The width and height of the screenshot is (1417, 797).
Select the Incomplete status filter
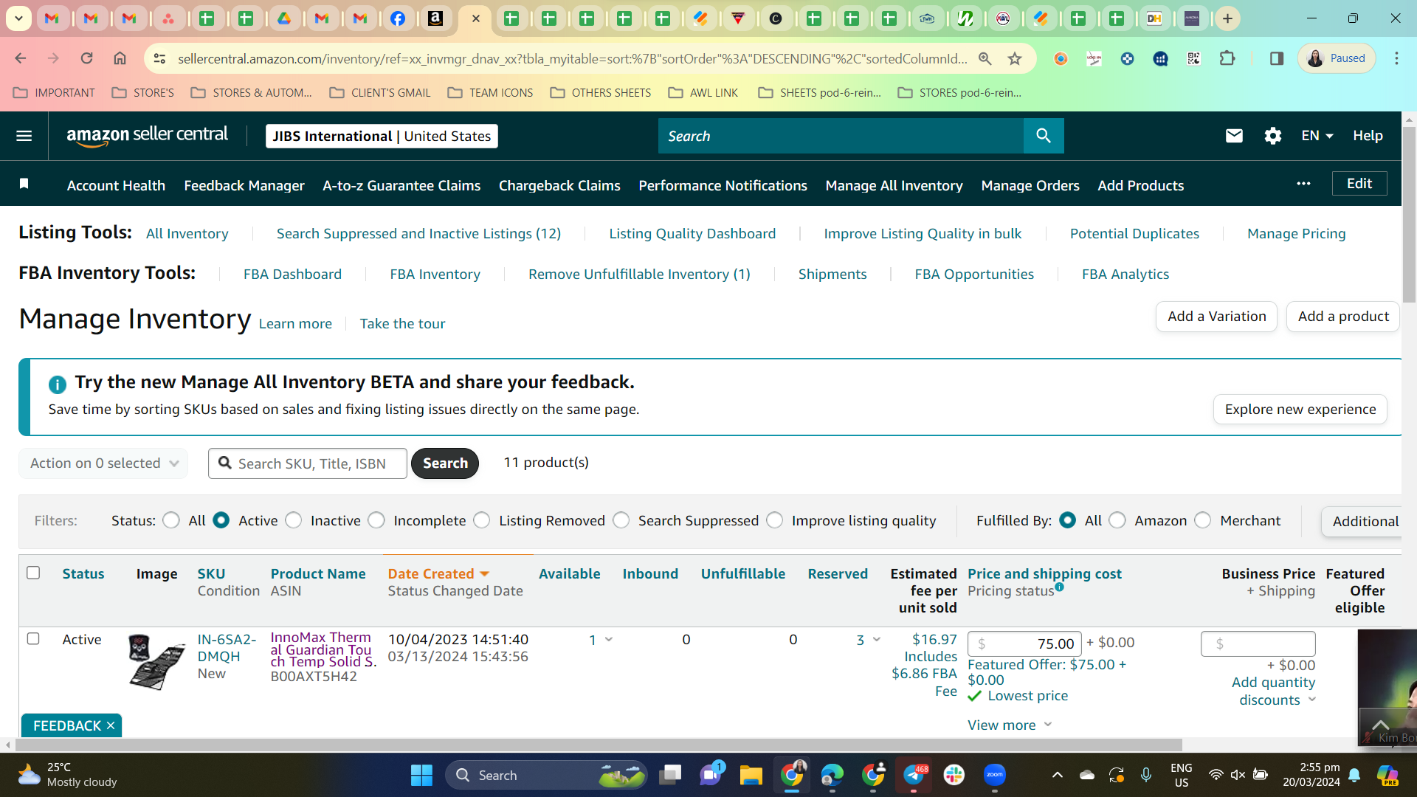[376, 520]
